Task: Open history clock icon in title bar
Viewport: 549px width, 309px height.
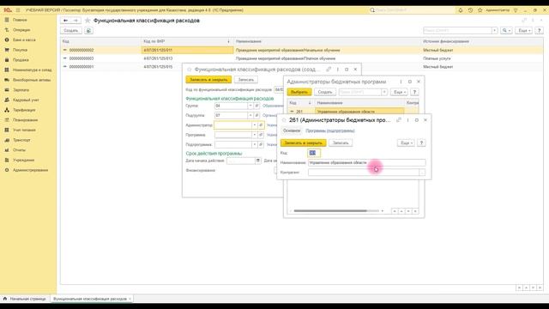Action: point(470,10)
